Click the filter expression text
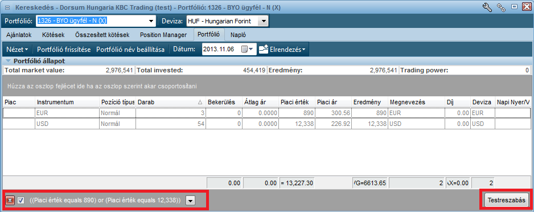Viewport: 534px width, 212px height. (x=105, y=201)
